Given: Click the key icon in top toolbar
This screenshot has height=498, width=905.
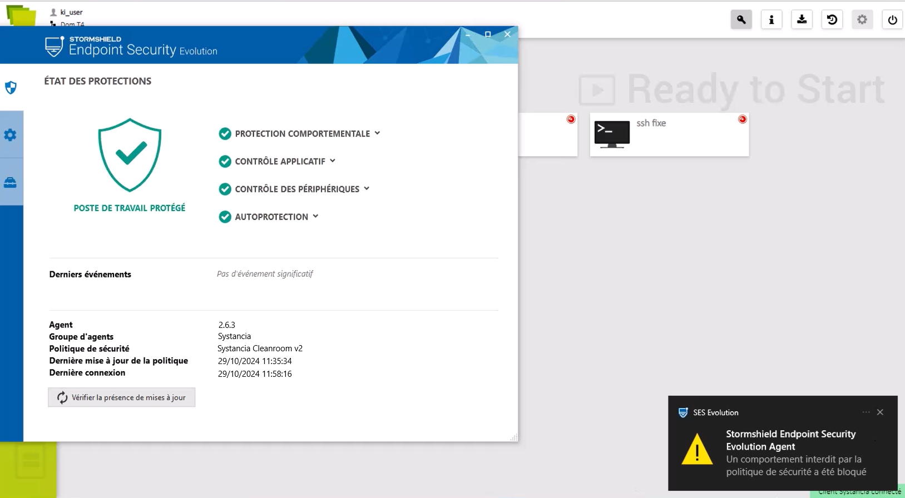Looking at the screenshot, I should click(741, 19).
